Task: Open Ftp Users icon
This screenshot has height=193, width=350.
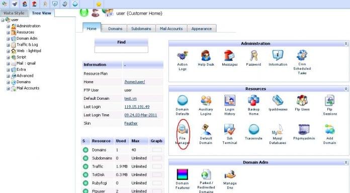Action: [302, 101]
